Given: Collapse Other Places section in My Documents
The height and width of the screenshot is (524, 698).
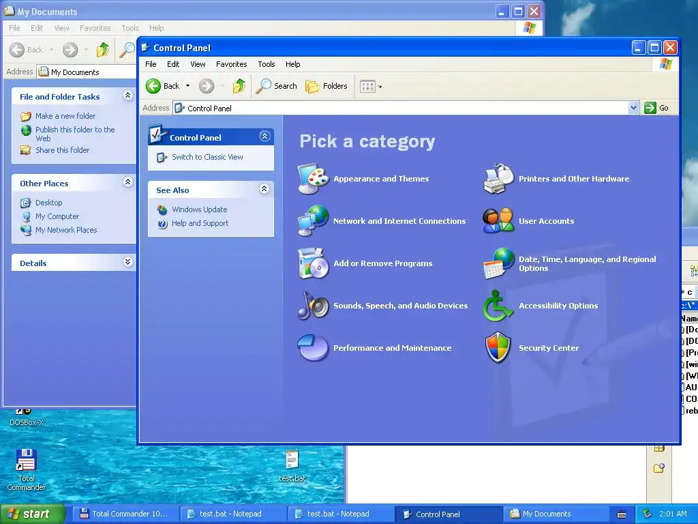Looking at the screenshot, I should click(127, 181).
